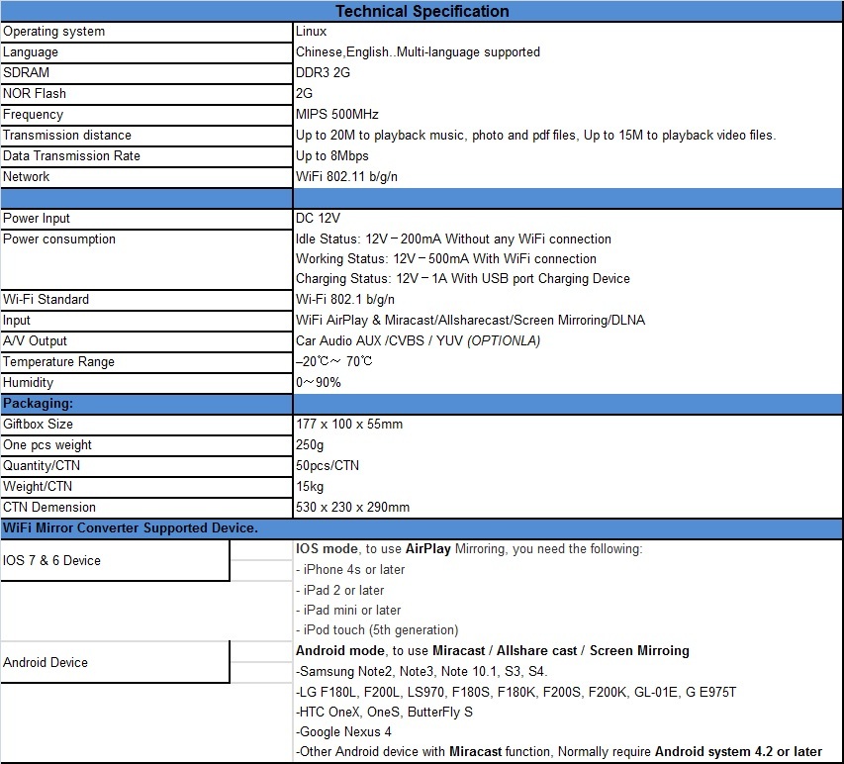Select the 'Power Input' label
The width and height of the screenshot is (844, 764).
37,219
